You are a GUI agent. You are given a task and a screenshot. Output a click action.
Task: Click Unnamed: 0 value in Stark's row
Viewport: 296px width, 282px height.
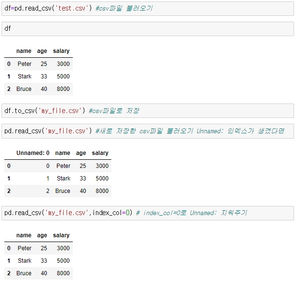48,179
